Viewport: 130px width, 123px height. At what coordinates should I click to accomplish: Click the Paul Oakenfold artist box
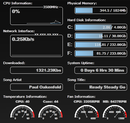point(37,87)
